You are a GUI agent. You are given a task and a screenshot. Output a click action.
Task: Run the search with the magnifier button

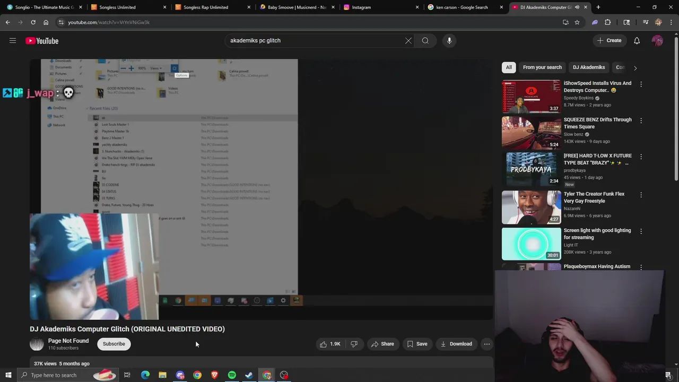pyautogui.click(x=425, y=40)
